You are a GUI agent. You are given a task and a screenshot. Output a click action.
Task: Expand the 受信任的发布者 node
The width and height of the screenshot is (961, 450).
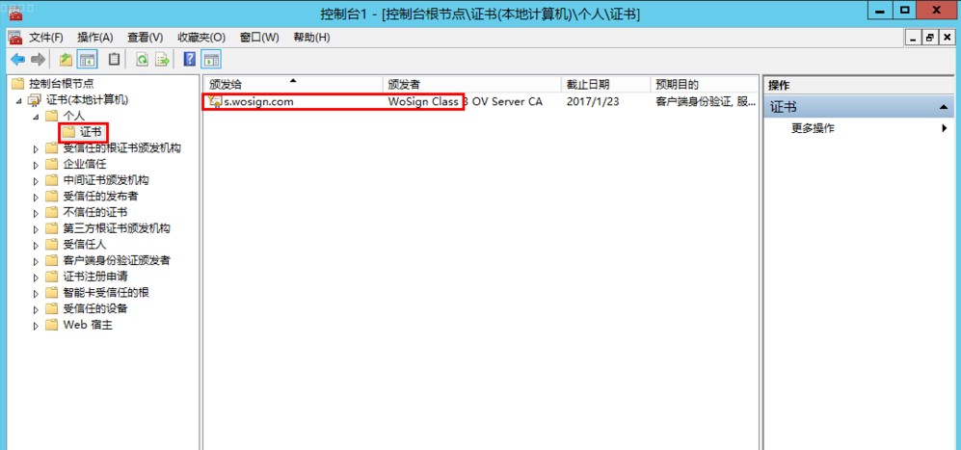point(36,197)
